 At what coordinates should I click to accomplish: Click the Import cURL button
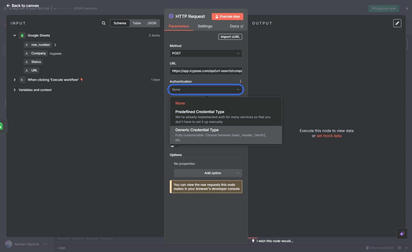pos(230,37)
